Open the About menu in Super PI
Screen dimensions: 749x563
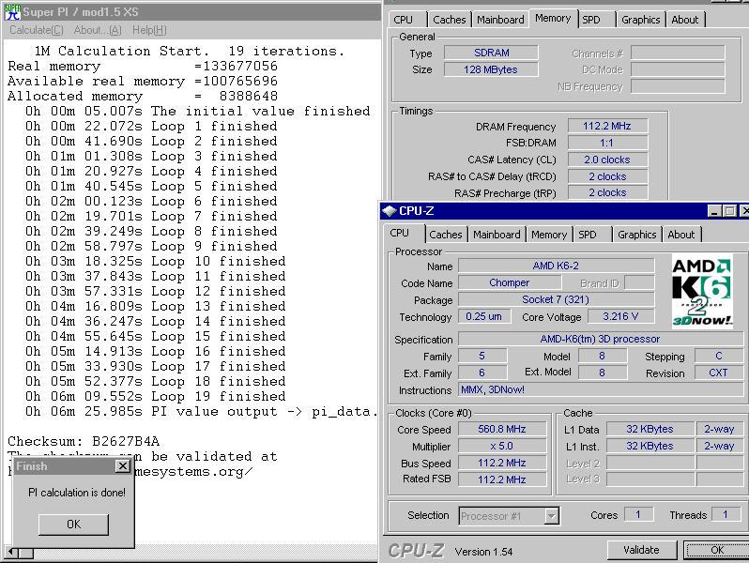pyautogui.click(x=98, y=30)
